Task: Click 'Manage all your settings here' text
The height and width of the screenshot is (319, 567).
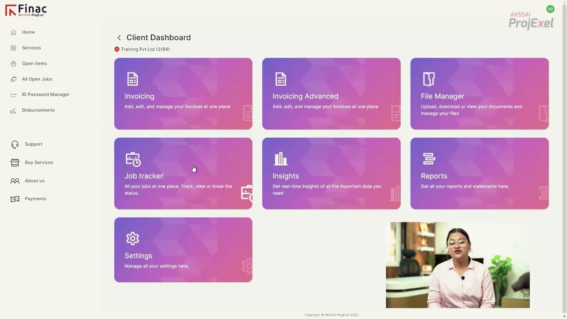Action: click(157, 266)
